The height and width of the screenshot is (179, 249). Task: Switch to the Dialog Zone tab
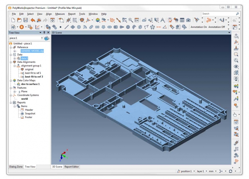pyautogui.click(x=16, y=166)
